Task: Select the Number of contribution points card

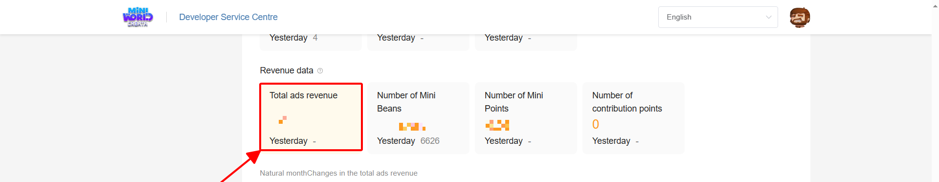Action: click(x=633, y=118)
